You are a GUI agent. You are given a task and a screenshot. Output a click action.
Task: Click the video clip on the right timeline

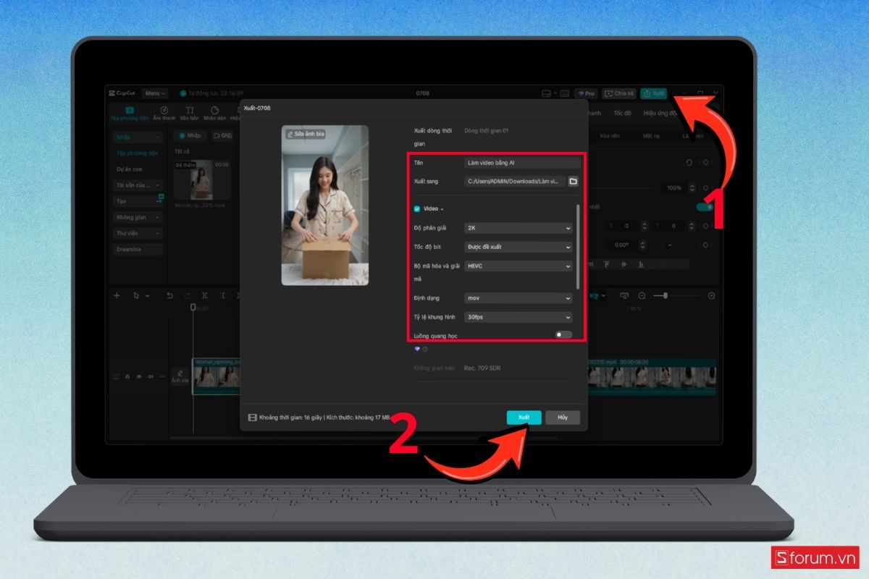tap(652, 376)
